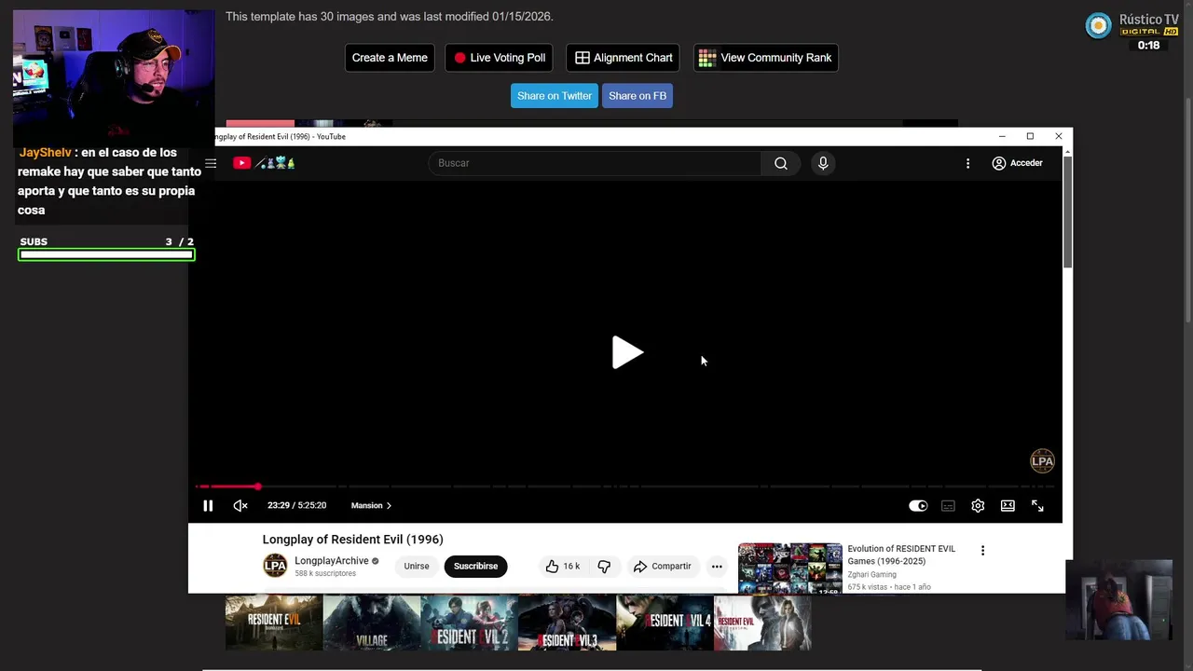
Task: Open the LongplayArchive channel avatar
Action: (275, 566)
